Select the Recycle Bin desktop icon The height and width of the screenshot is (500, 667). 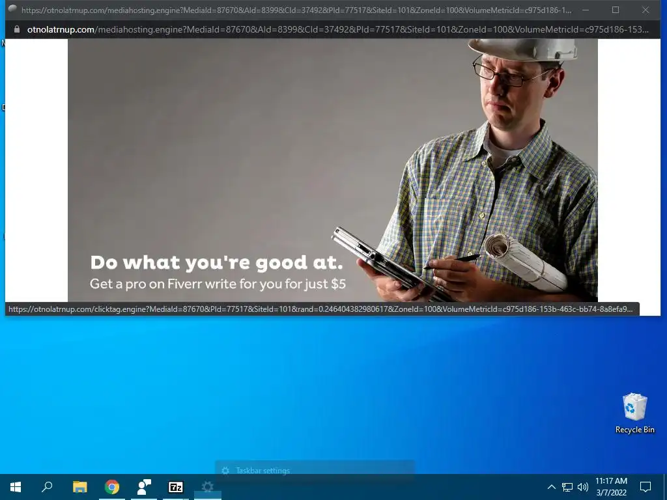(x=634, y=413)
